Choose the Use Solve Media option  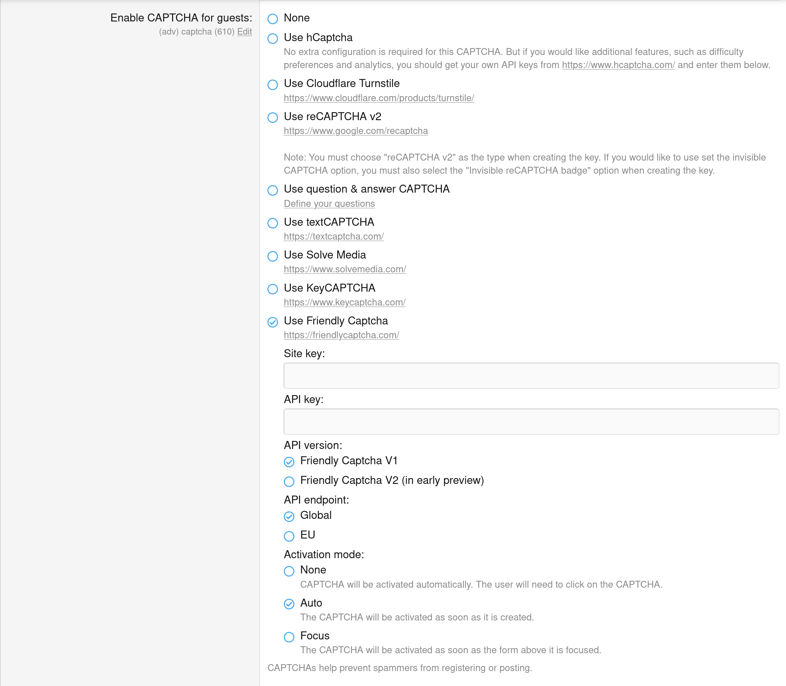click(272, 256)
